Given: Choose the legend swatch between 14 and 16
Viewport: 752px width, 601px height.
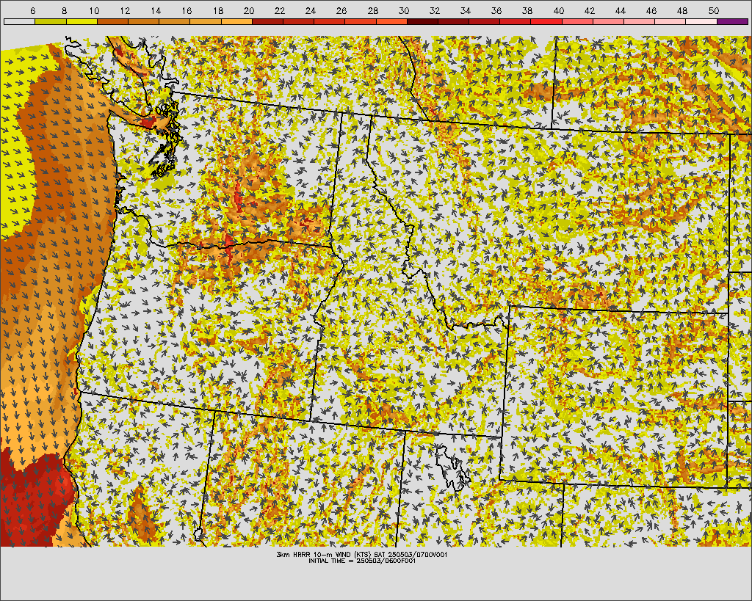Looking at the screenshot, I should 175,21.
